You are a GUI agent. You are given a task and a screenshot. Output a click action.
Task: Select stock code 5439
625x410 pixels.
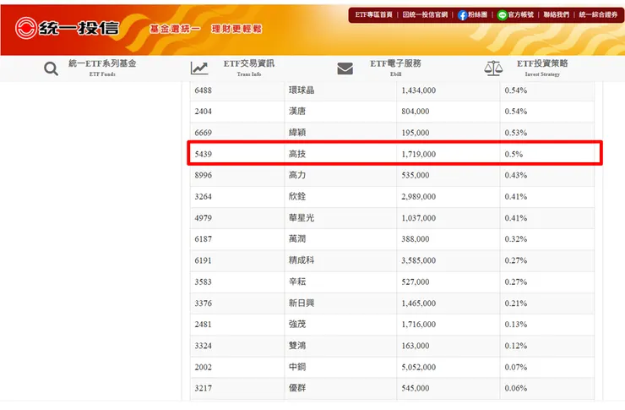203,154
